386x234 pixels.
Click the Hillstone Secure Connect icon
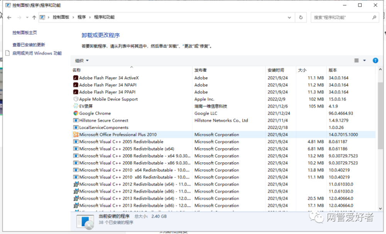[x=76, y=120]
